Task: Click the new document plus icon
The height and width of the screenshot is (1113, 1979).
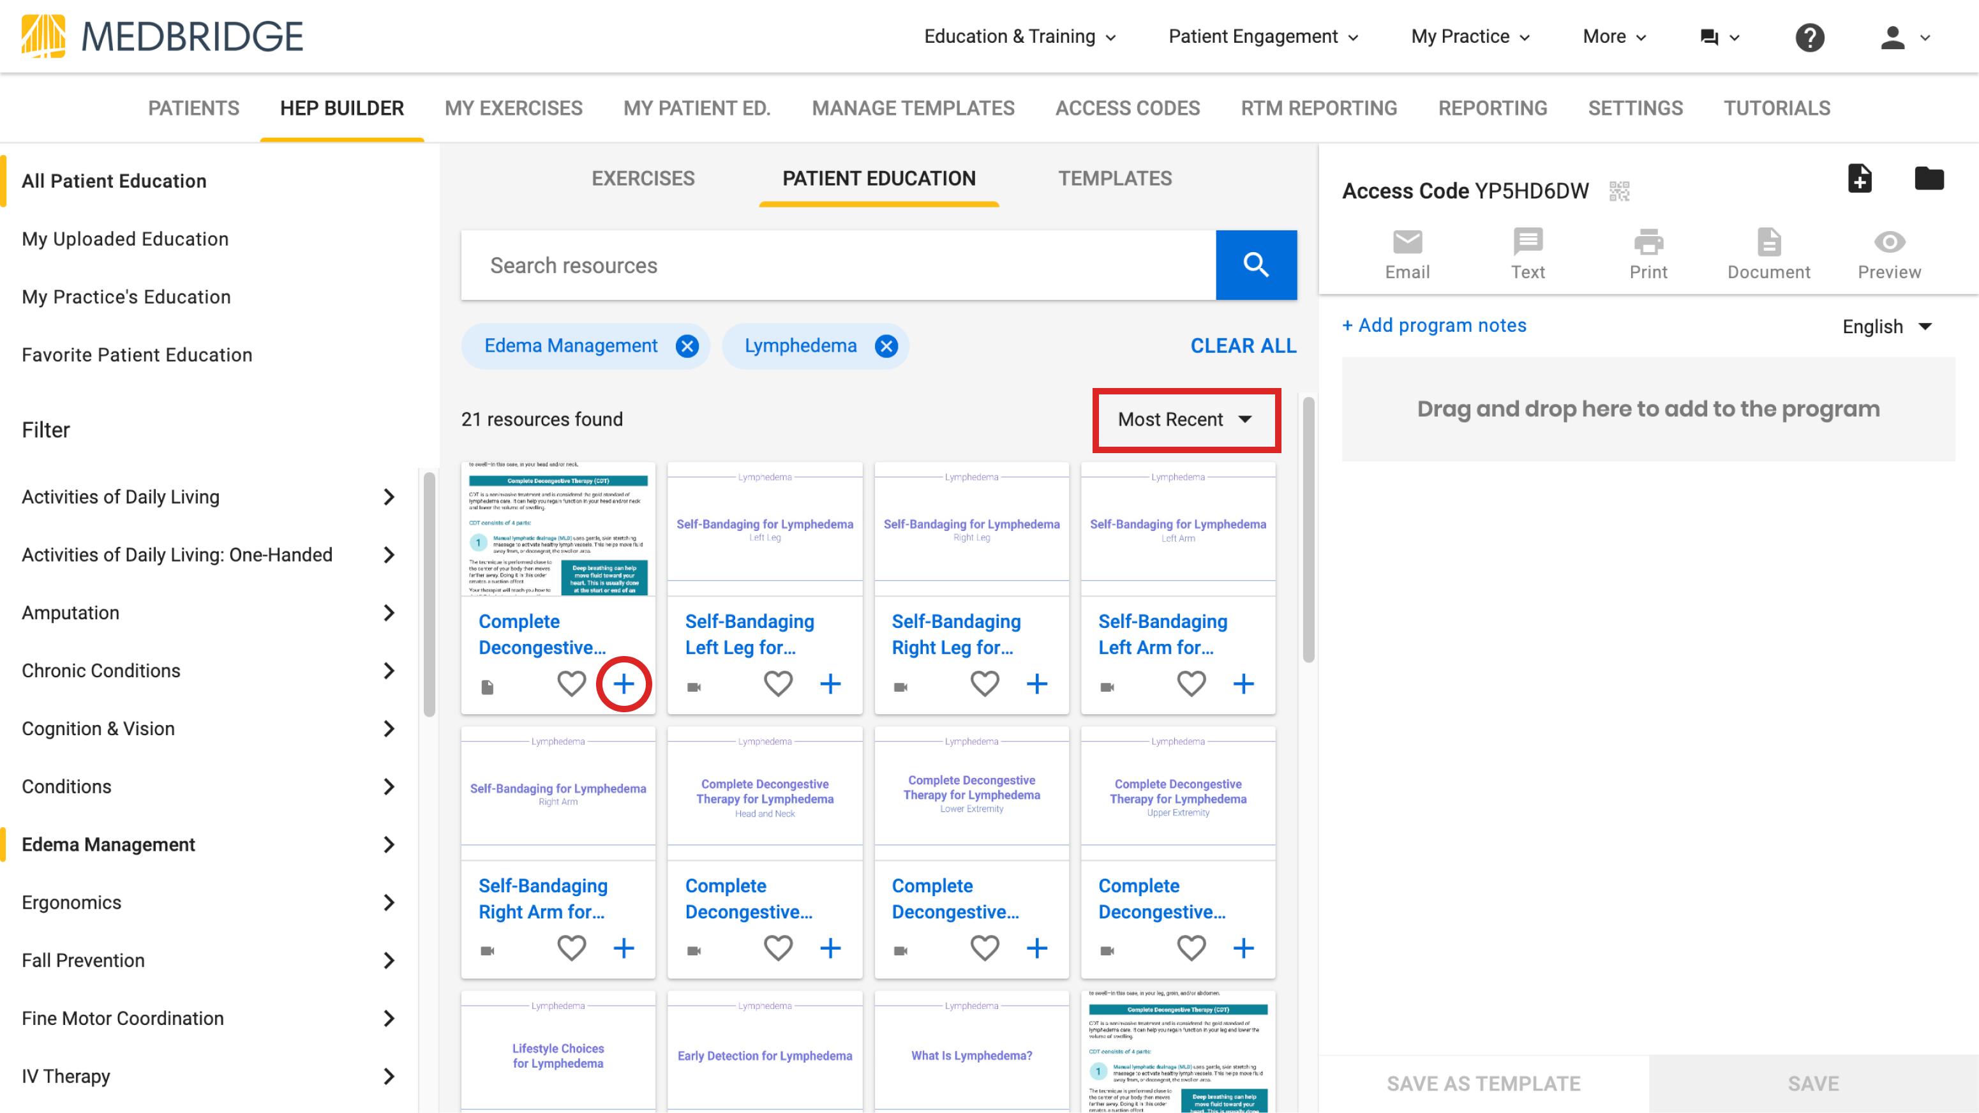Action: pos(1859,179)
